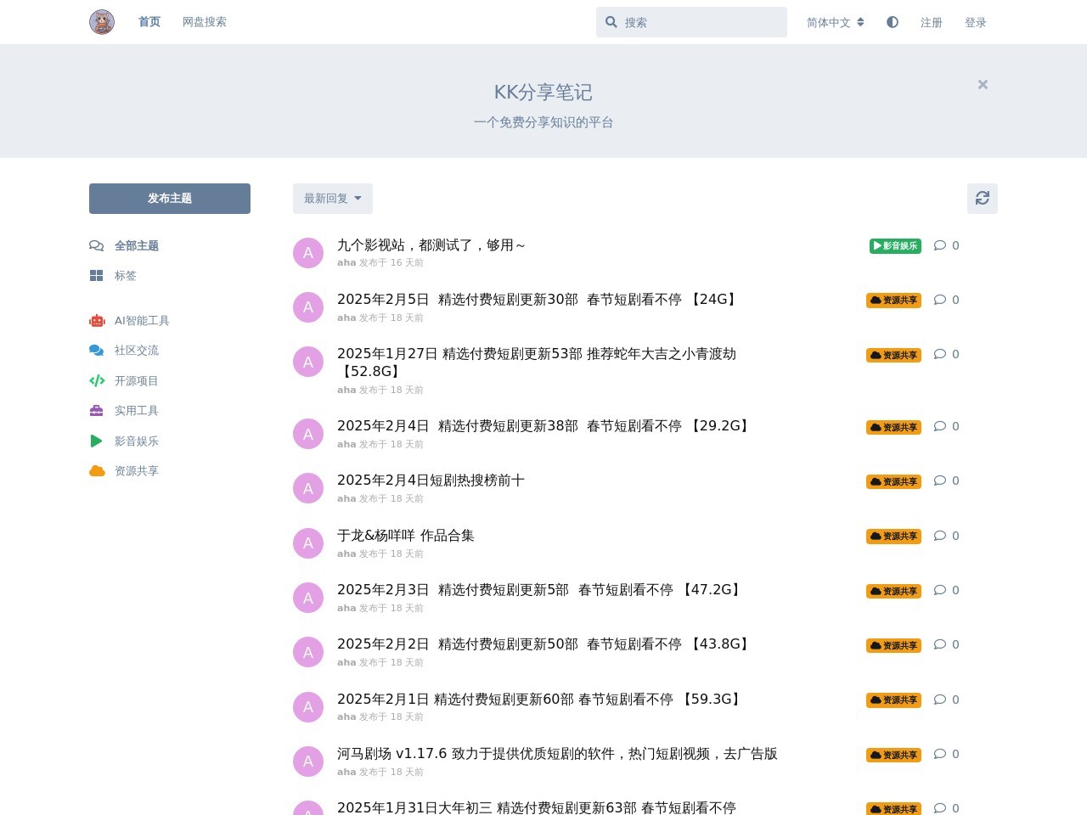Close the KK分享笔记 welcome banner
1087x815 pixels.
(983, 84)
